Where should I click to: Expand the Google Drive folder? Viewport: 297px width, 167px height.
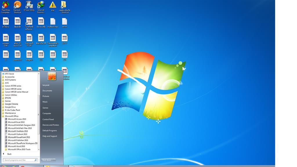(10, 107)
